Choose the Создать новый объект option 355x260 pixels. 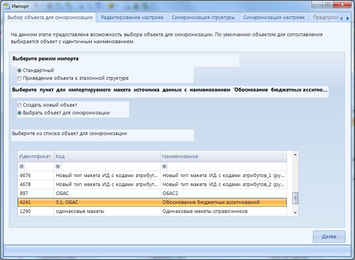[x=19, y=105]
